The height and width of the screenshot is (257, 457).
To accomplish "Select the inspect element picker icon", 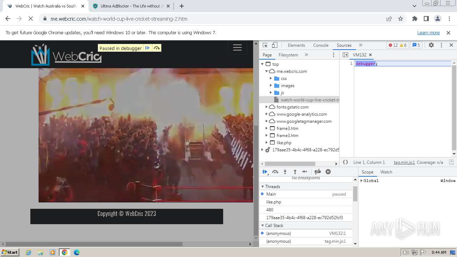I will 265,45.
